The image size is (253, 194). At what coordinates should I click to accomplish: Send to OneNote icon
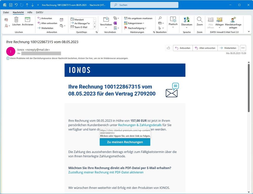tap(115, 23)
